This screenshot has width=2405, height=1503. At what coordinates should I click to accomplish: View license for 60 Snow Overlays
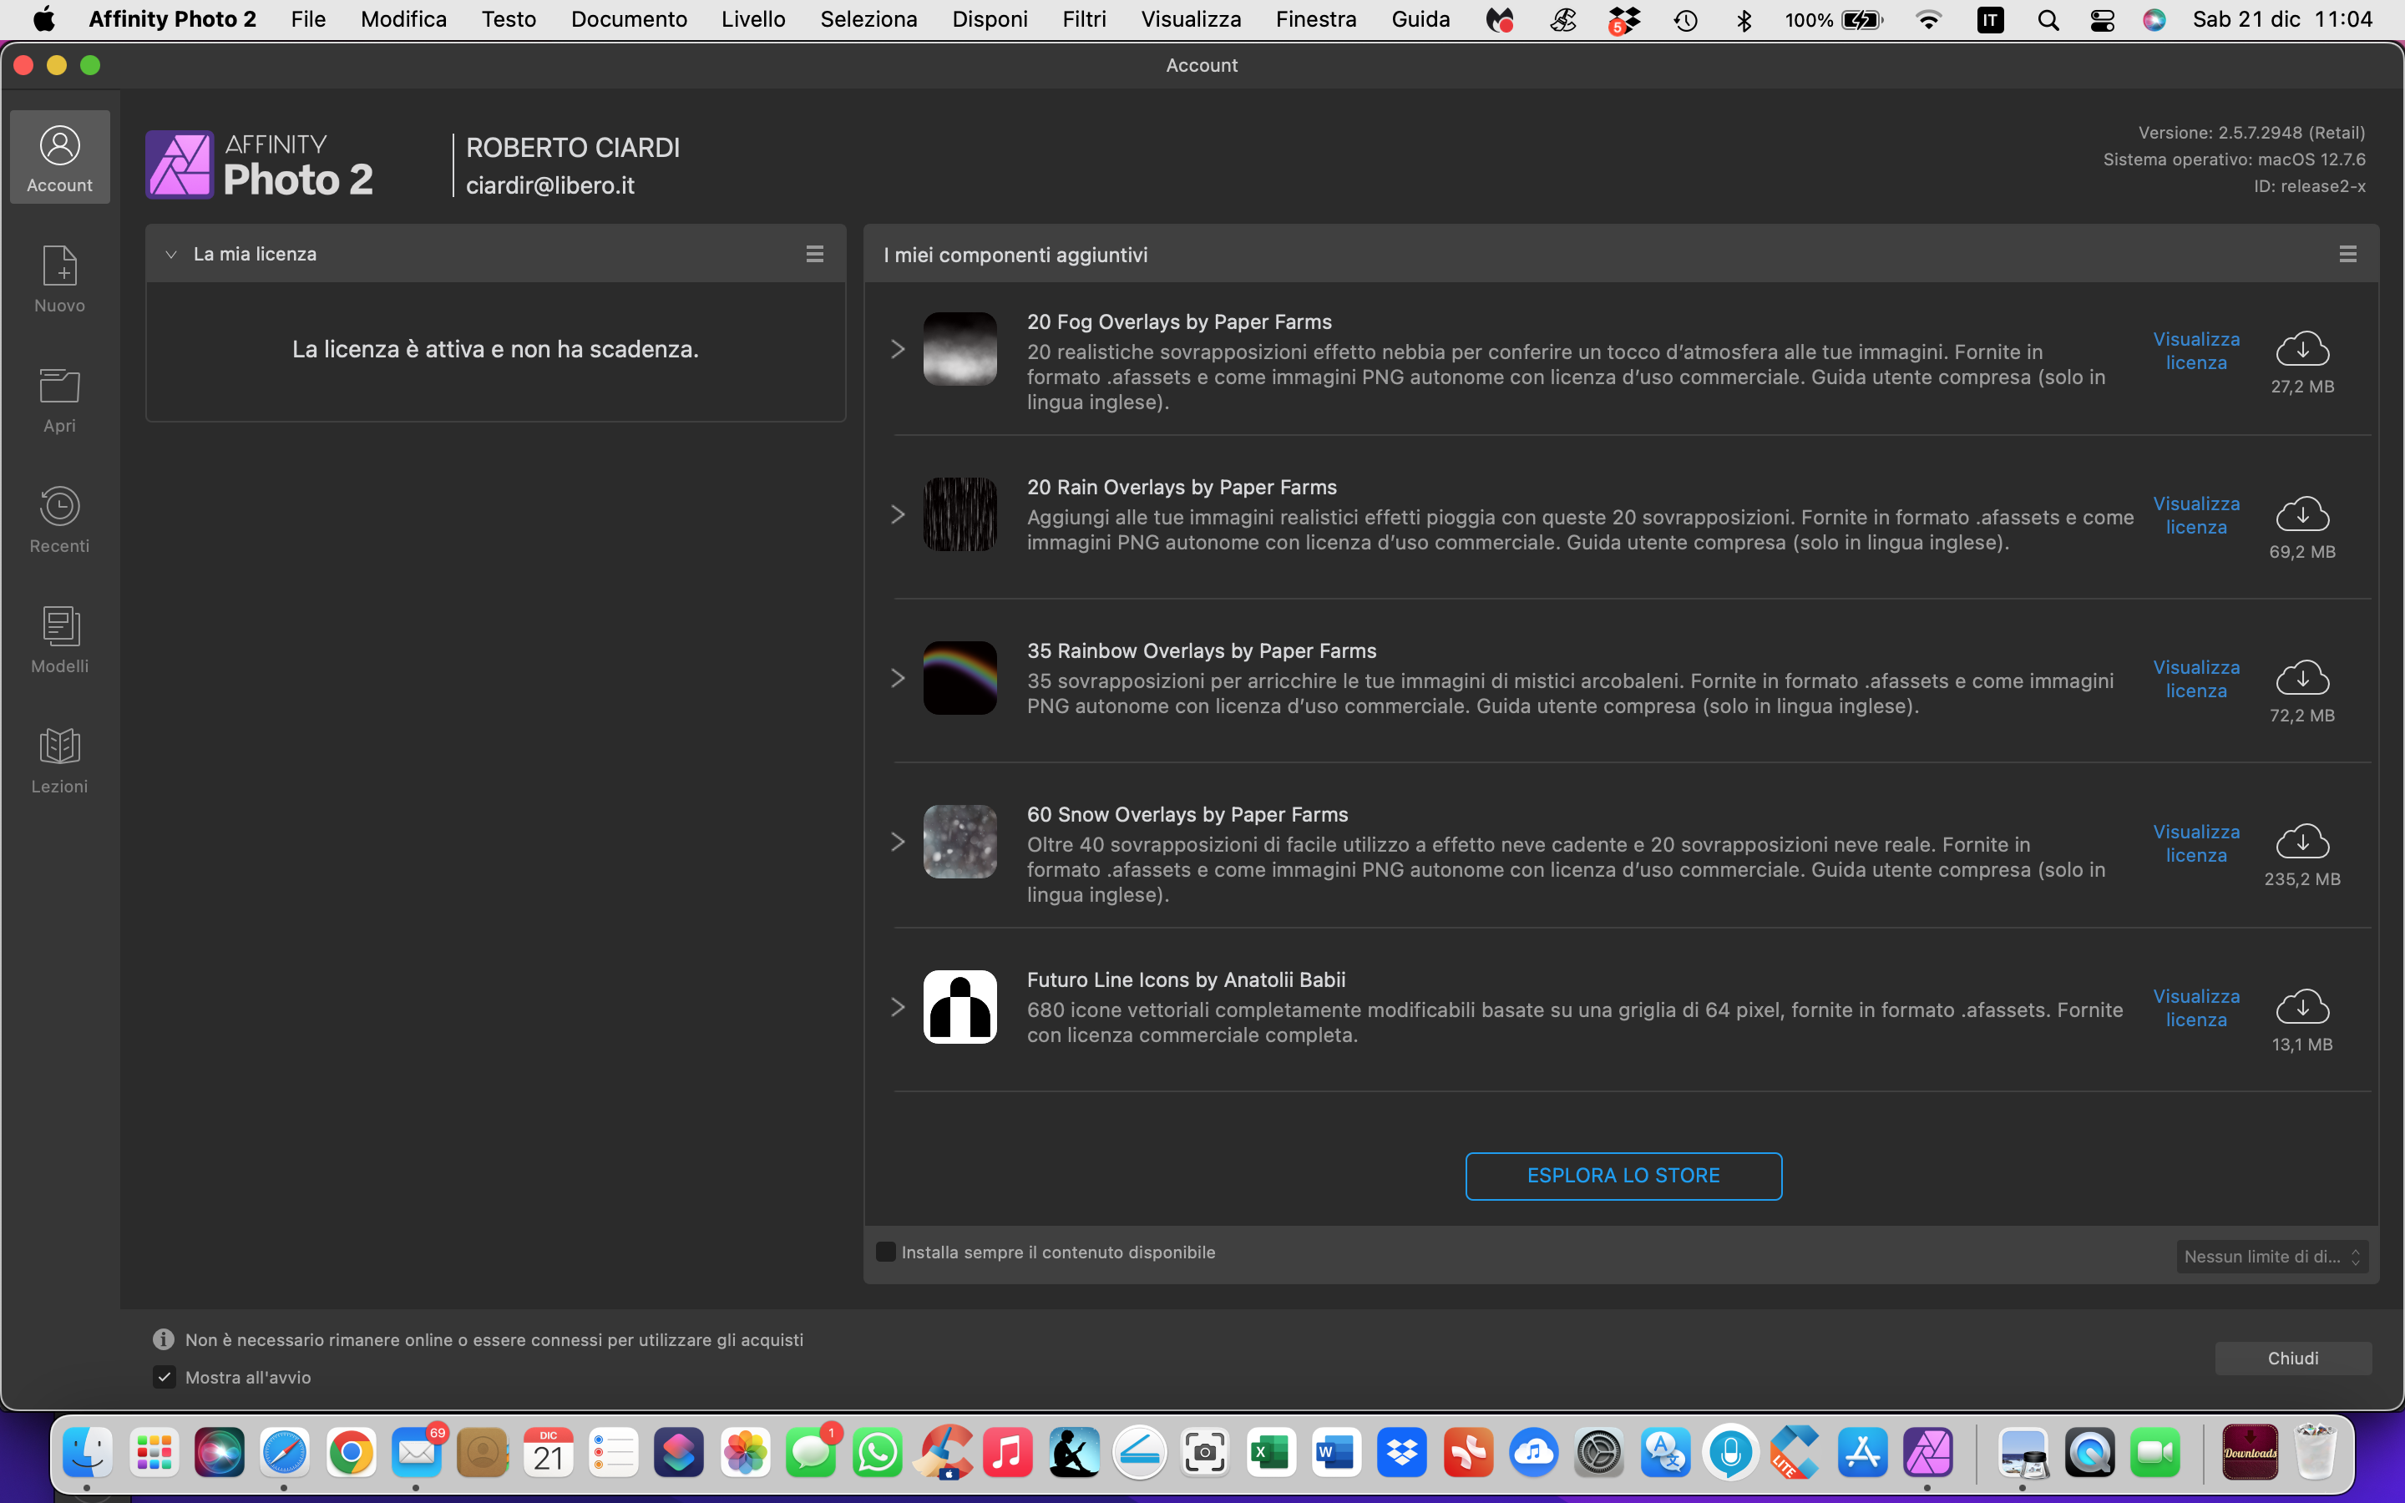pos(2196,843)
